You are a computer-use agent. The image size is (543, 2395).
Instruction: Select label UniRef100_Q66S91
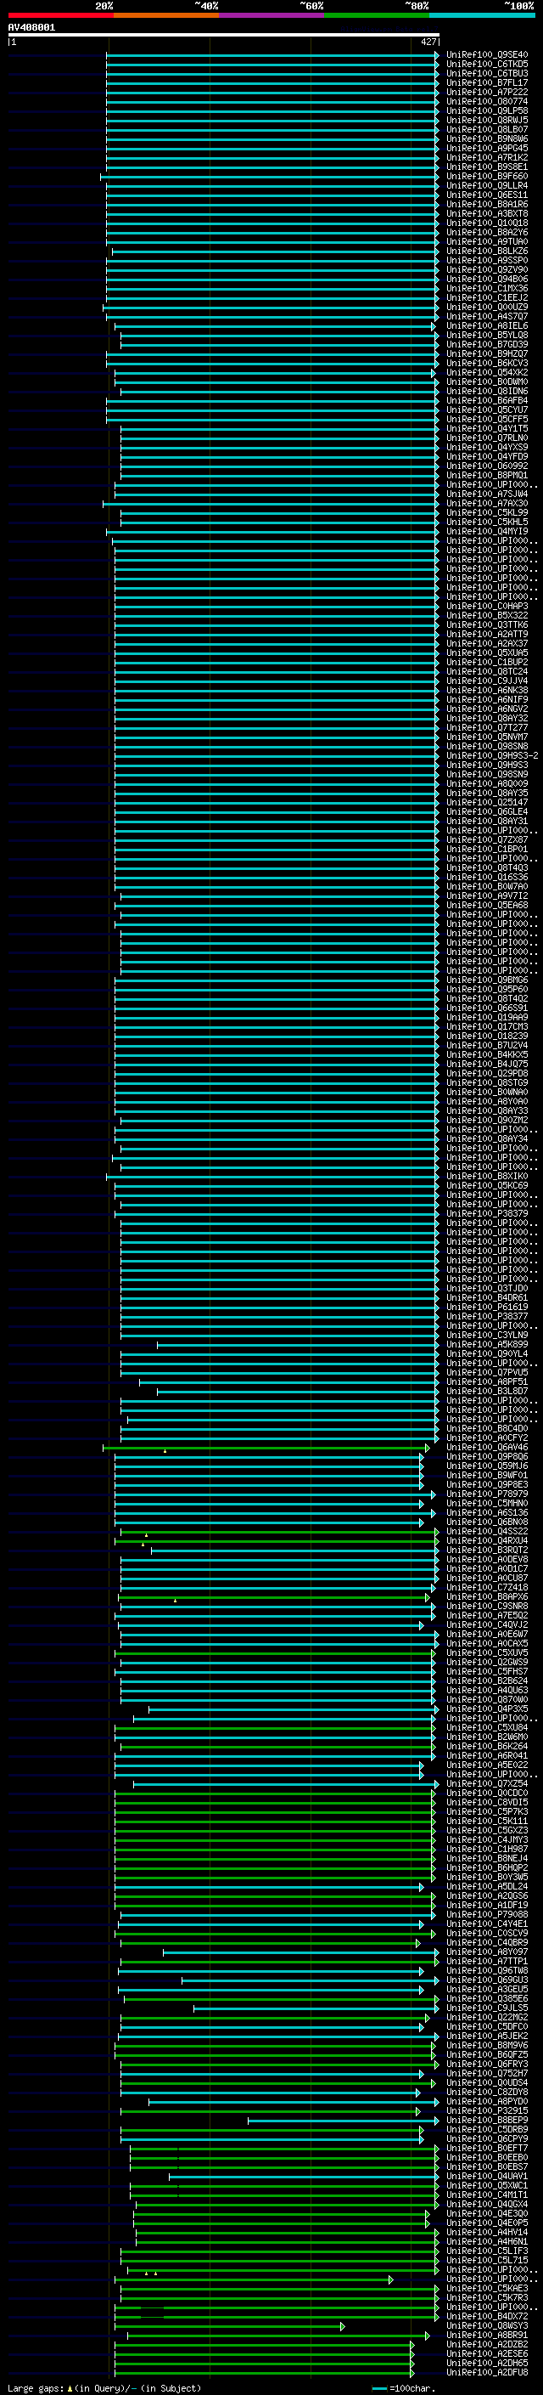pyautogui.click(x=487, y=1008)
